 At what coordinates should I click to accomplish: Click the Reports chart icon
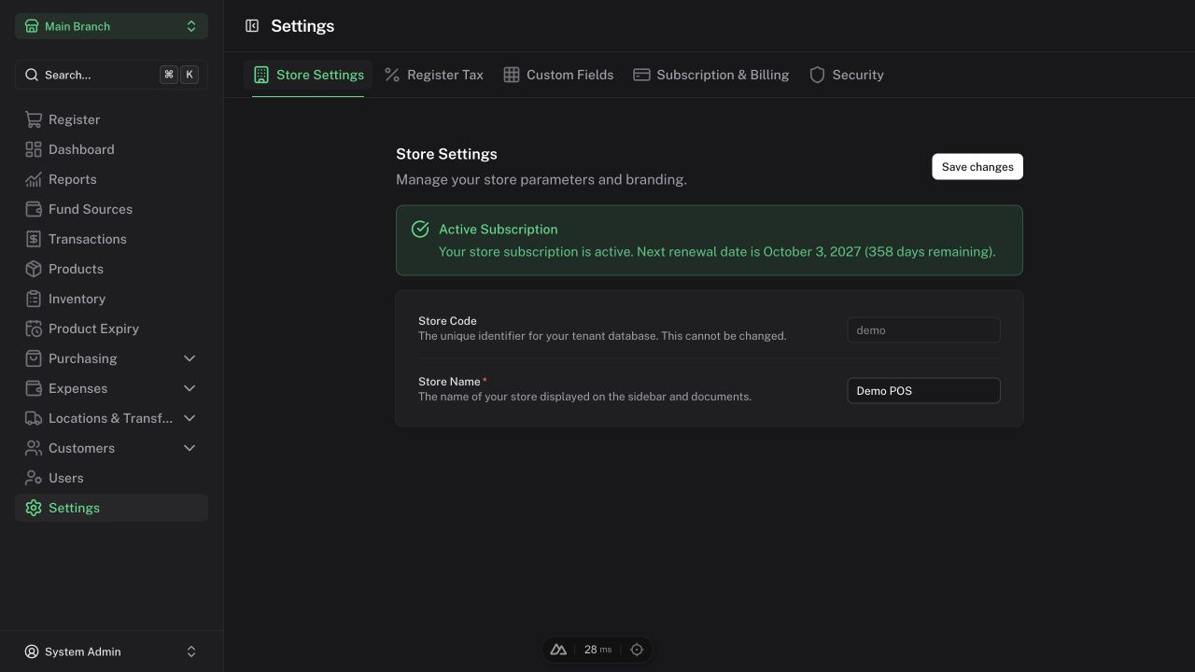point(34,179)
